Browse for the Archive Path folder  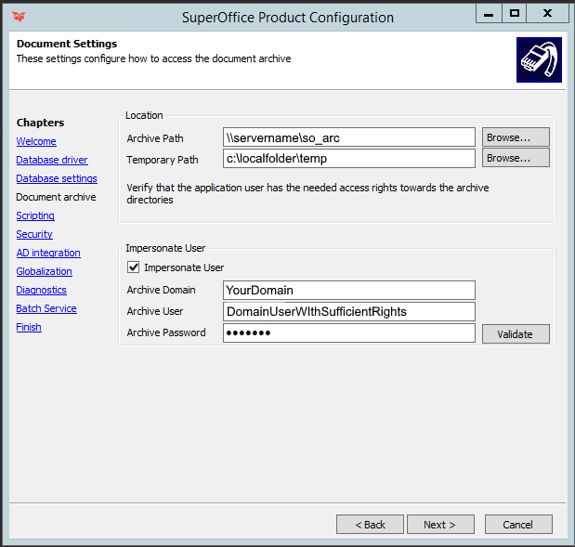point(516,137)
